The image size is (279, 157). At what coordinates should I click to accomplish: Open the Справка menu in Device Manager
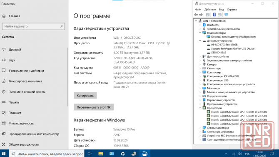[x=232, y=10]
